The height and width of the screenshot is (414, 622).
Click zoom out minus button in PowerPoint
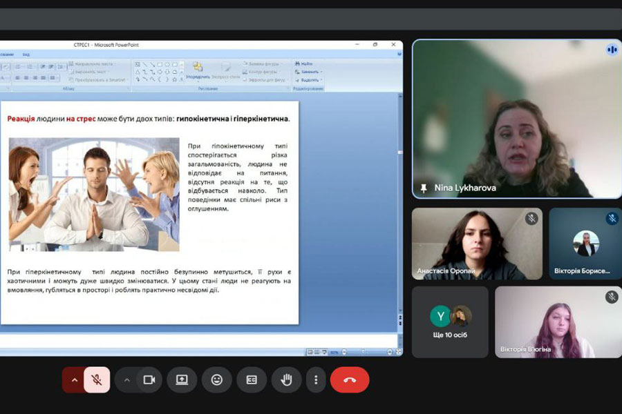coord(344,352)
